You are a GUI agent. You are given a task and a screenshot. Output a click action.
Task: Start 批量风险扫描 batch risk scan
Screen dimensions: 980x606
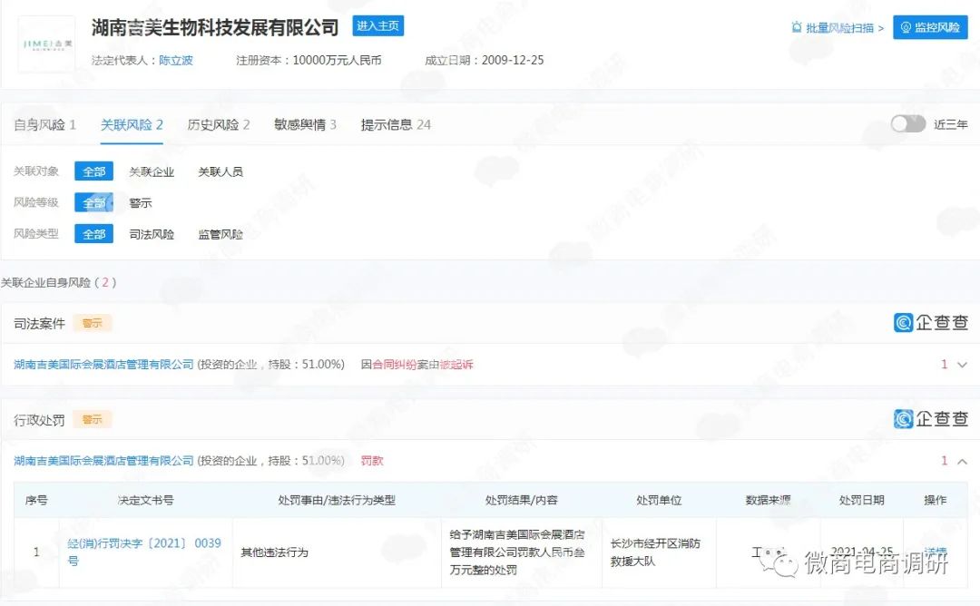838,28
